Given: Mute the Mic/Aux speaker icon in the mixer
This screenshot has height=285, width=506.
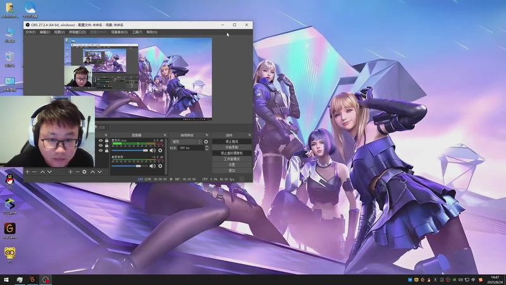Looking at the screenshot, I should (152, 150).
